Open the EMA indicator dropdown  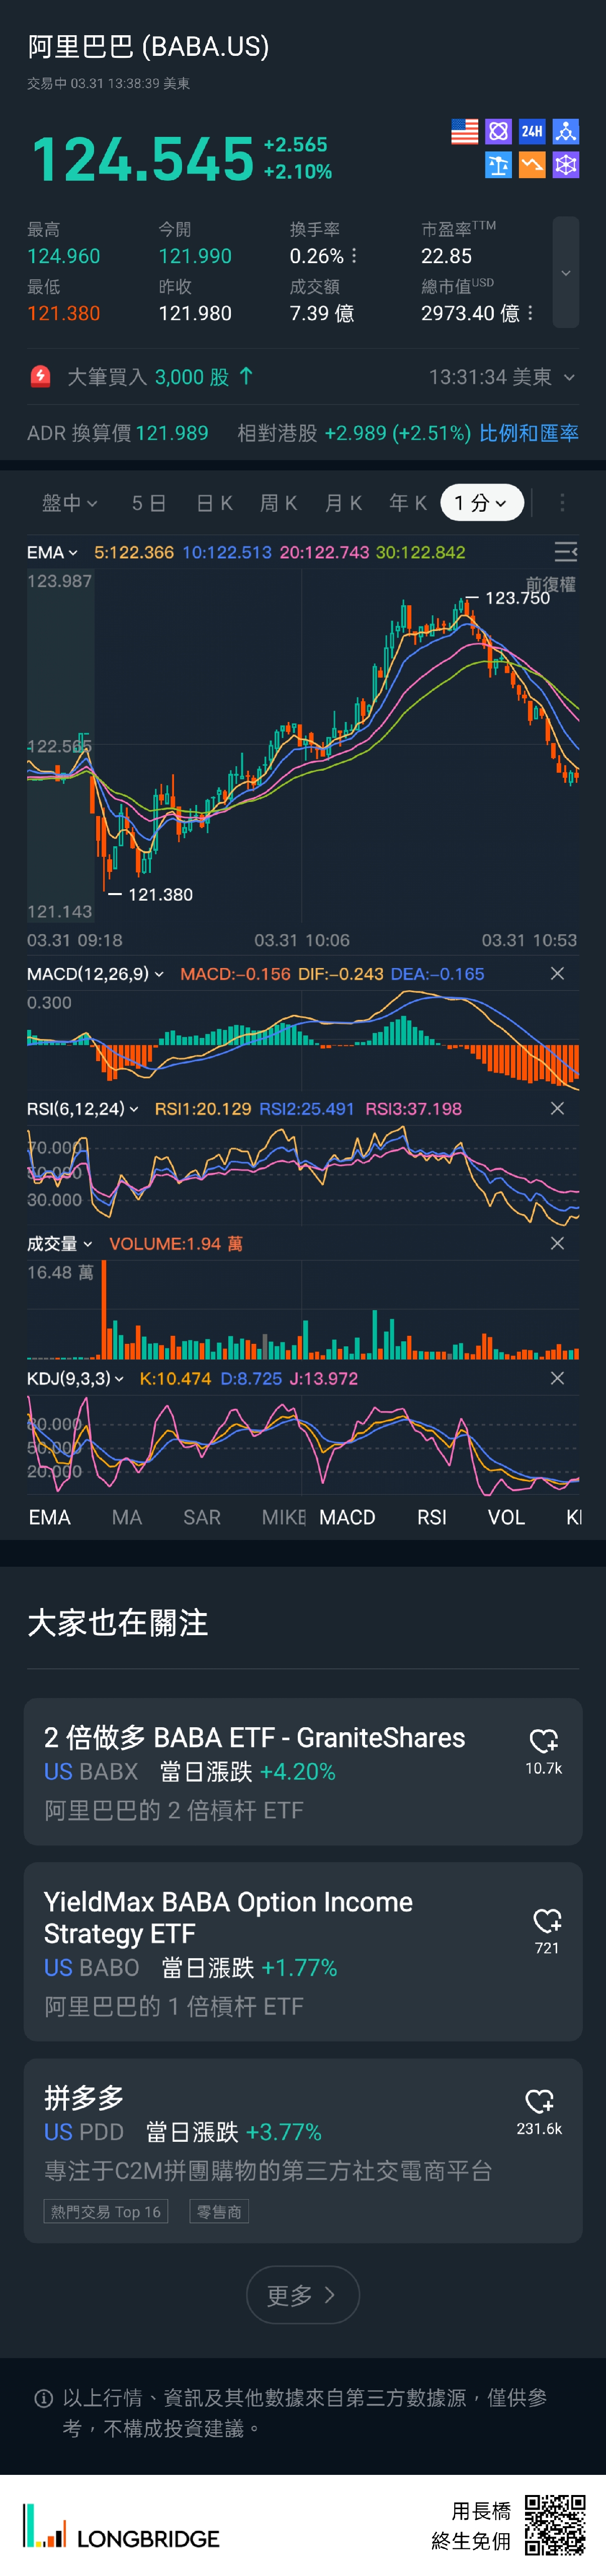click(52, 552)
